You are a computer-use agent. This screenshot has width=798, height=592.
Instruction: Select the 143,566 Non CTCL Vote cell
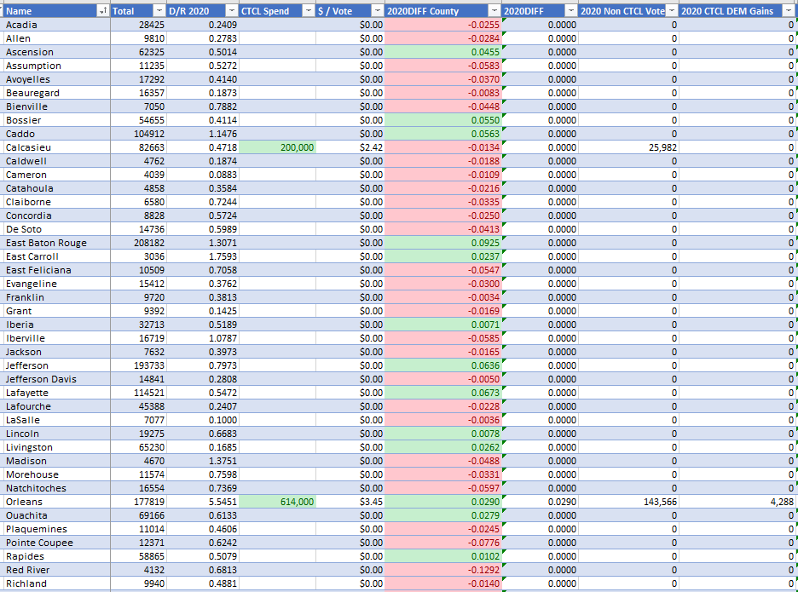tap(628, 502)
